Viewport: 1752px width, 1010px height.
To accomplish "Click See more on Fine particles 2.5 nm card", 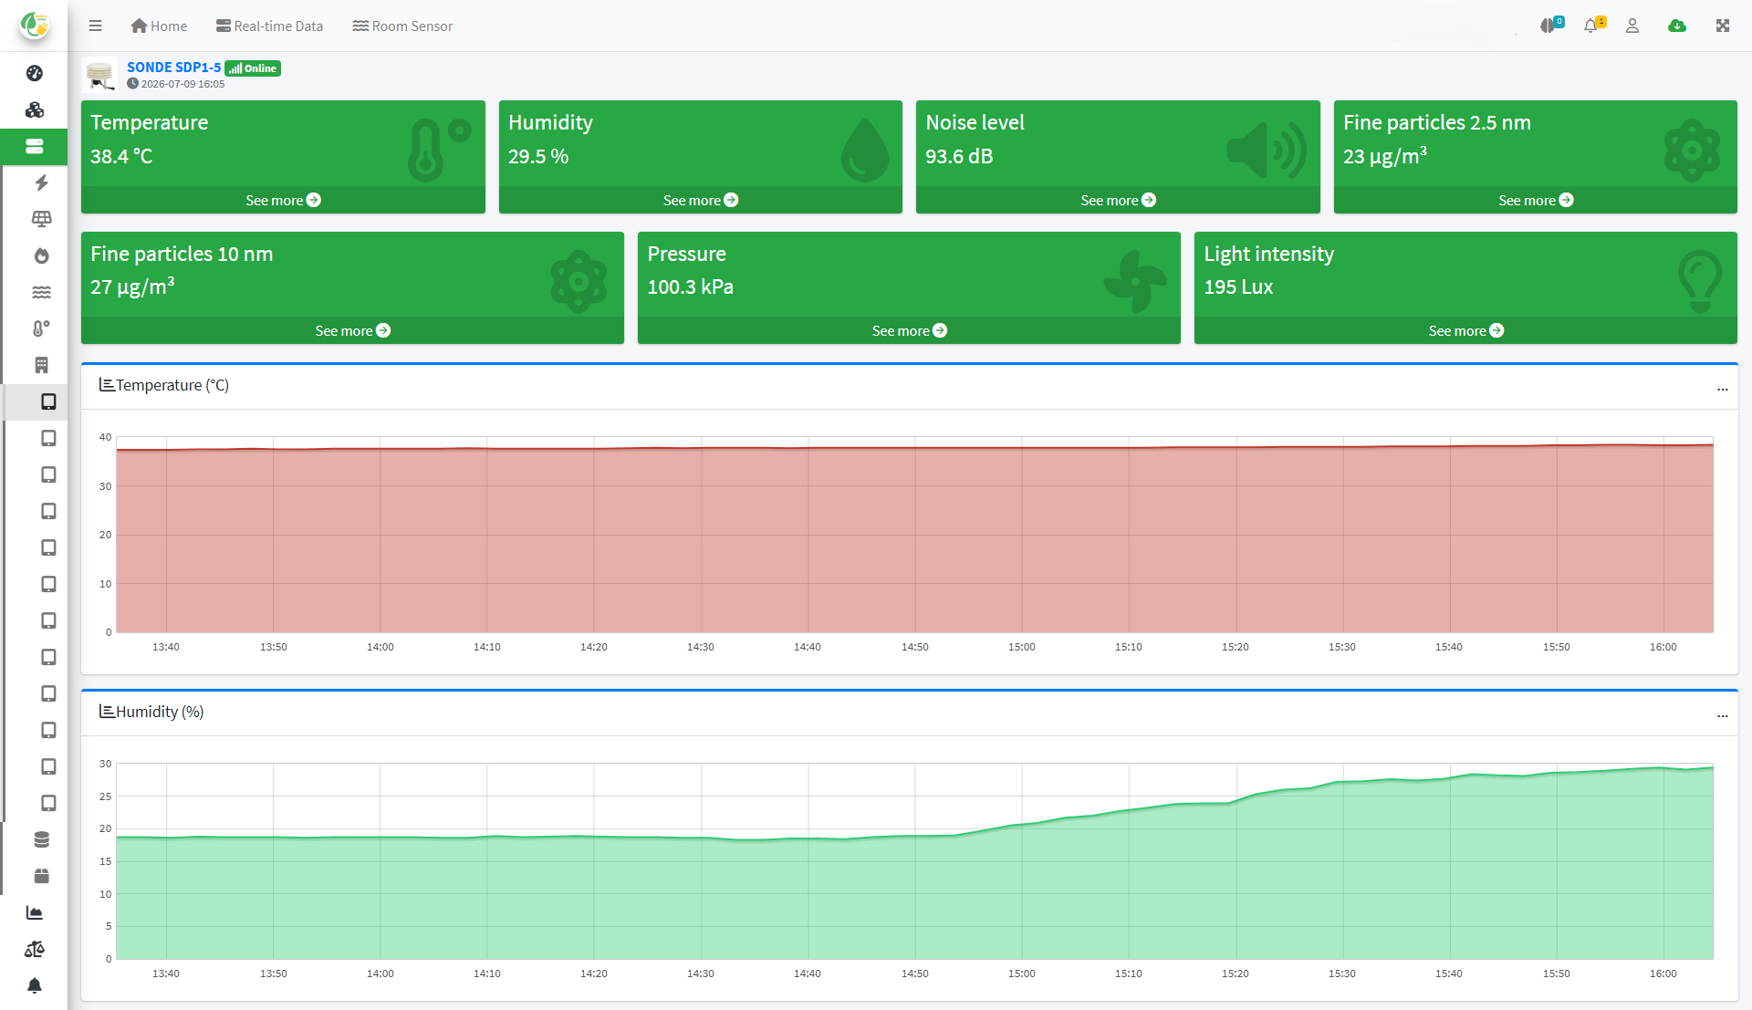I will pyautogui.click(x=1536, y=200).
